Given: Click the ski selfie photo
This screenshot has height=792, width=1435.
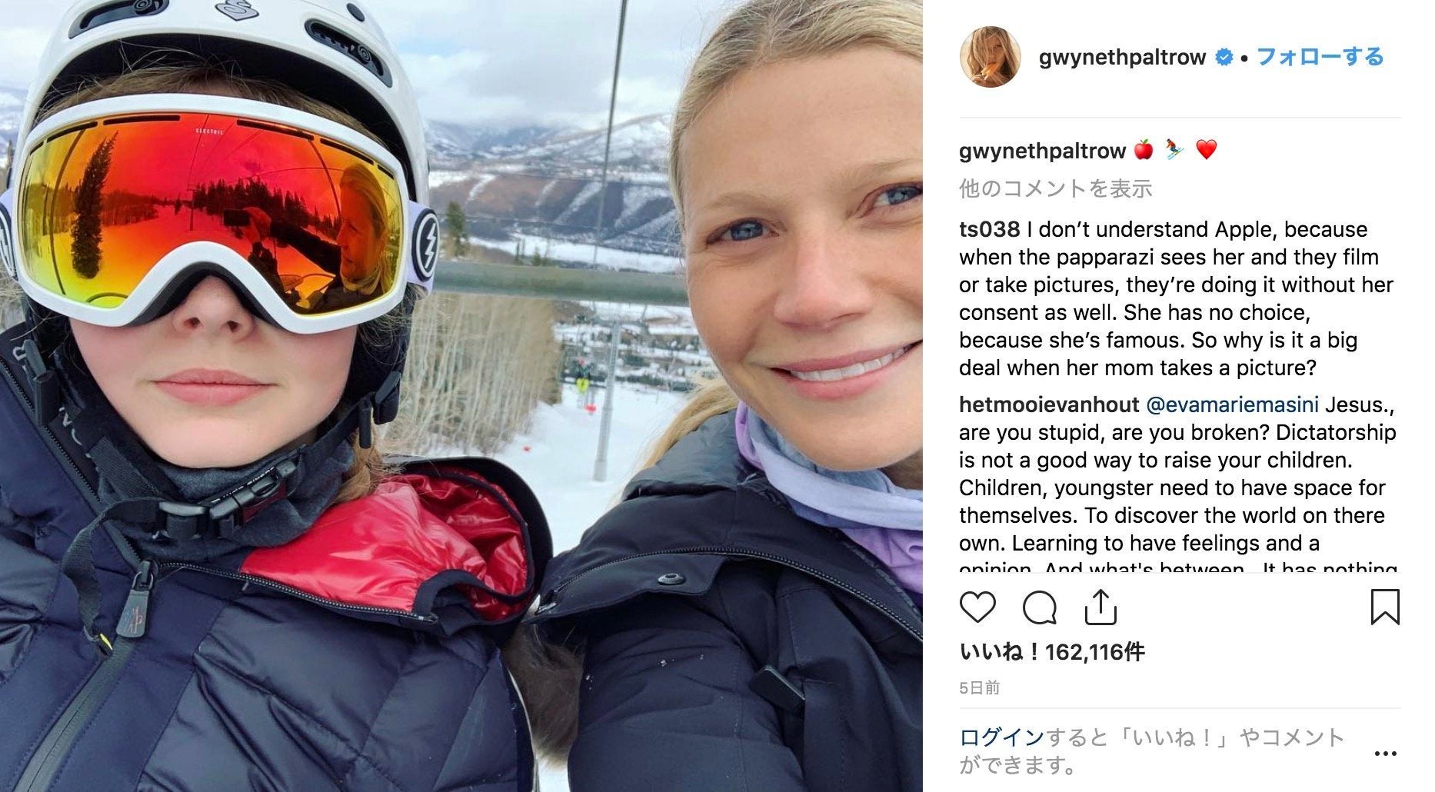Looking at the screenshot, I should [x=461, y=396].
